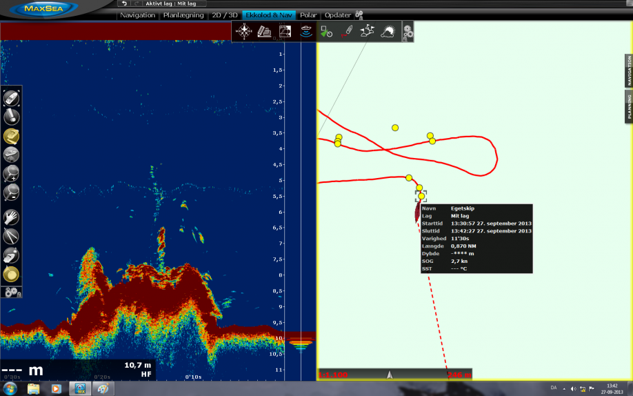Select the zoom out magnifier tool
This screenshot has height=396, width=633.
[11, 193]
